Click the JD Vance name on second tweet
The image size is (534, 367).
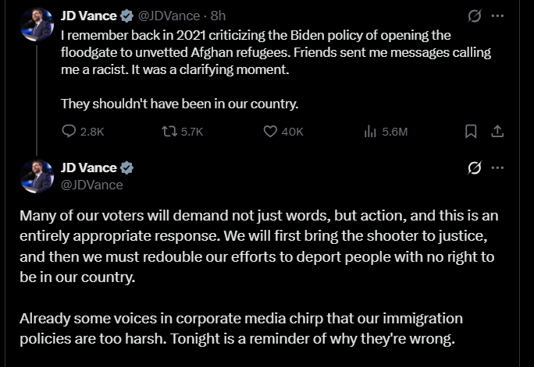click(x=89, y=168)
